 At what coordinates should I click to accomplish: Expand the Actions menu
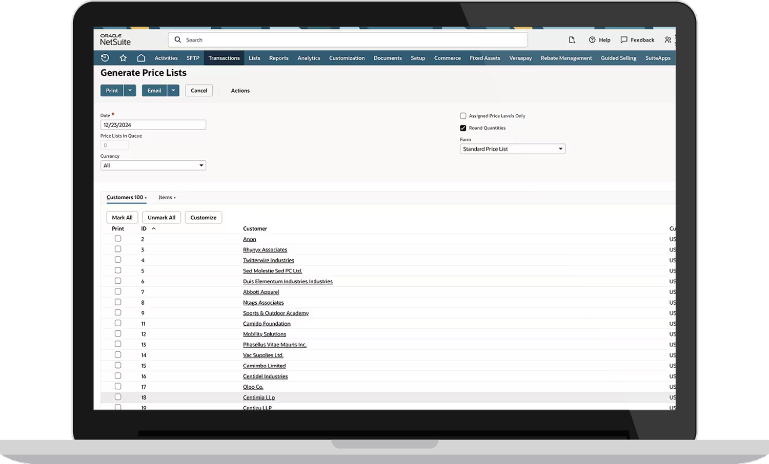240,91
